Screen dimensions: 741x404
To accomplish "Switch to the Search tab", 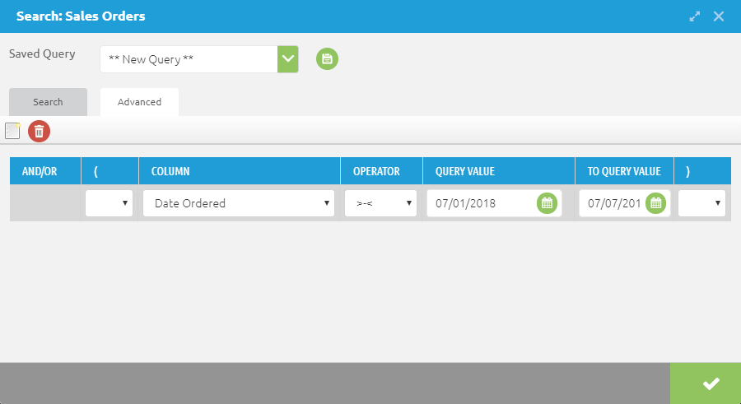I will [x=48, y=102].
